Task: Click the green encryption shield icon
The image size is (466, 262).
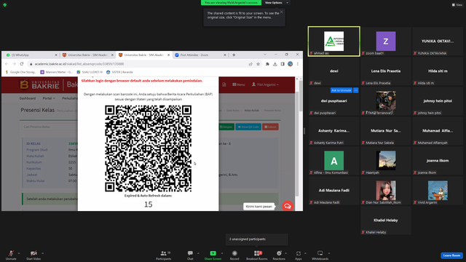Action: click(5, 5)
